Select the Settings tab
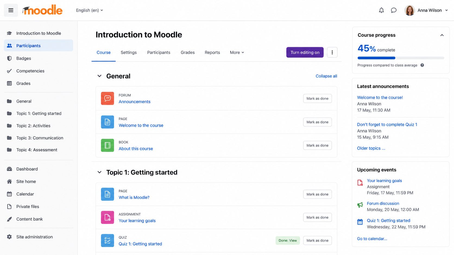The height and width of the screenshot is (255, 454). [x=129, y=53]
